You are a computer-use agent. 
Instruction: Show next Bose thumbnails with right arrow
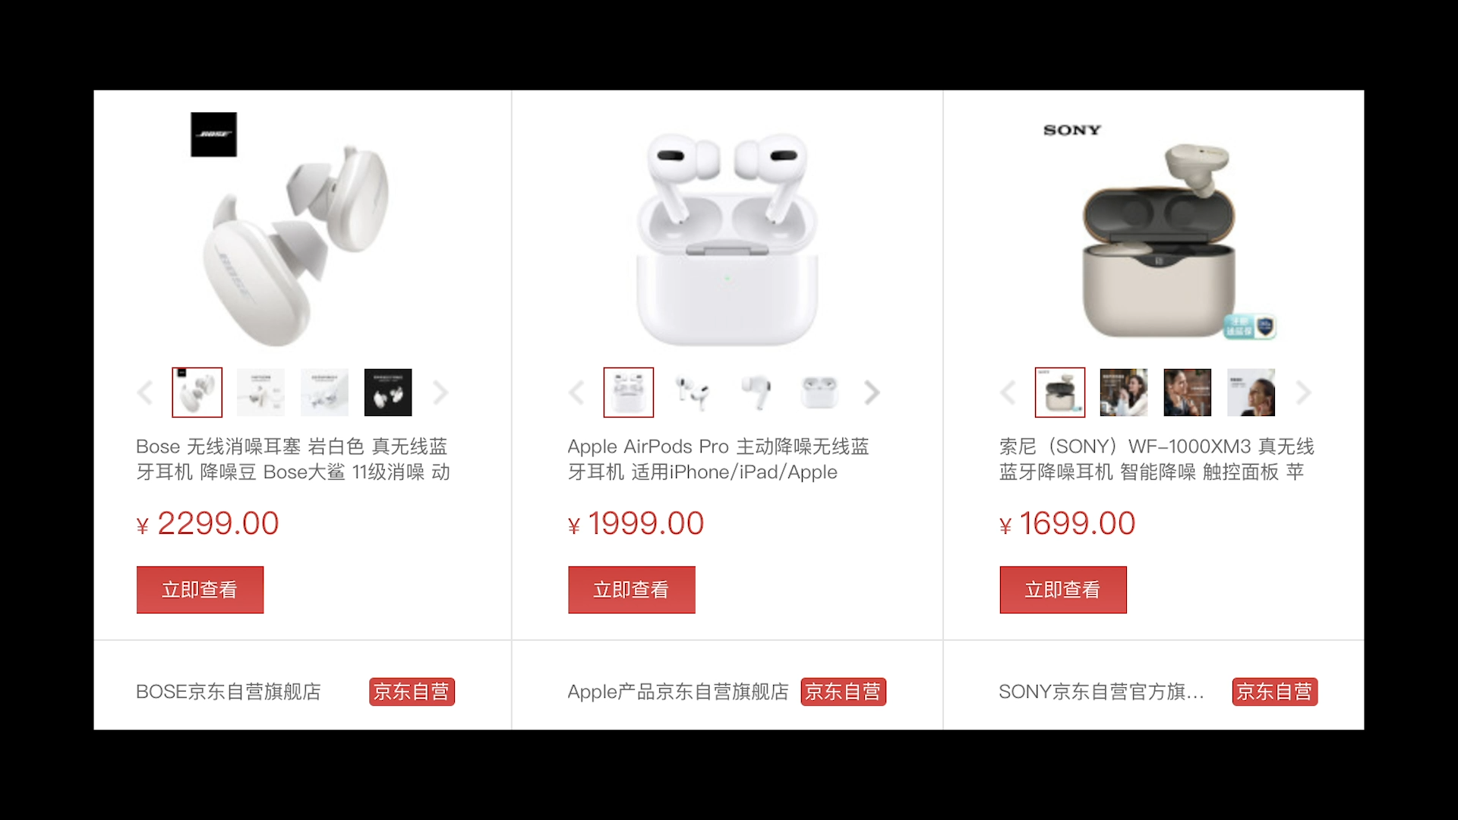(440, 393)
